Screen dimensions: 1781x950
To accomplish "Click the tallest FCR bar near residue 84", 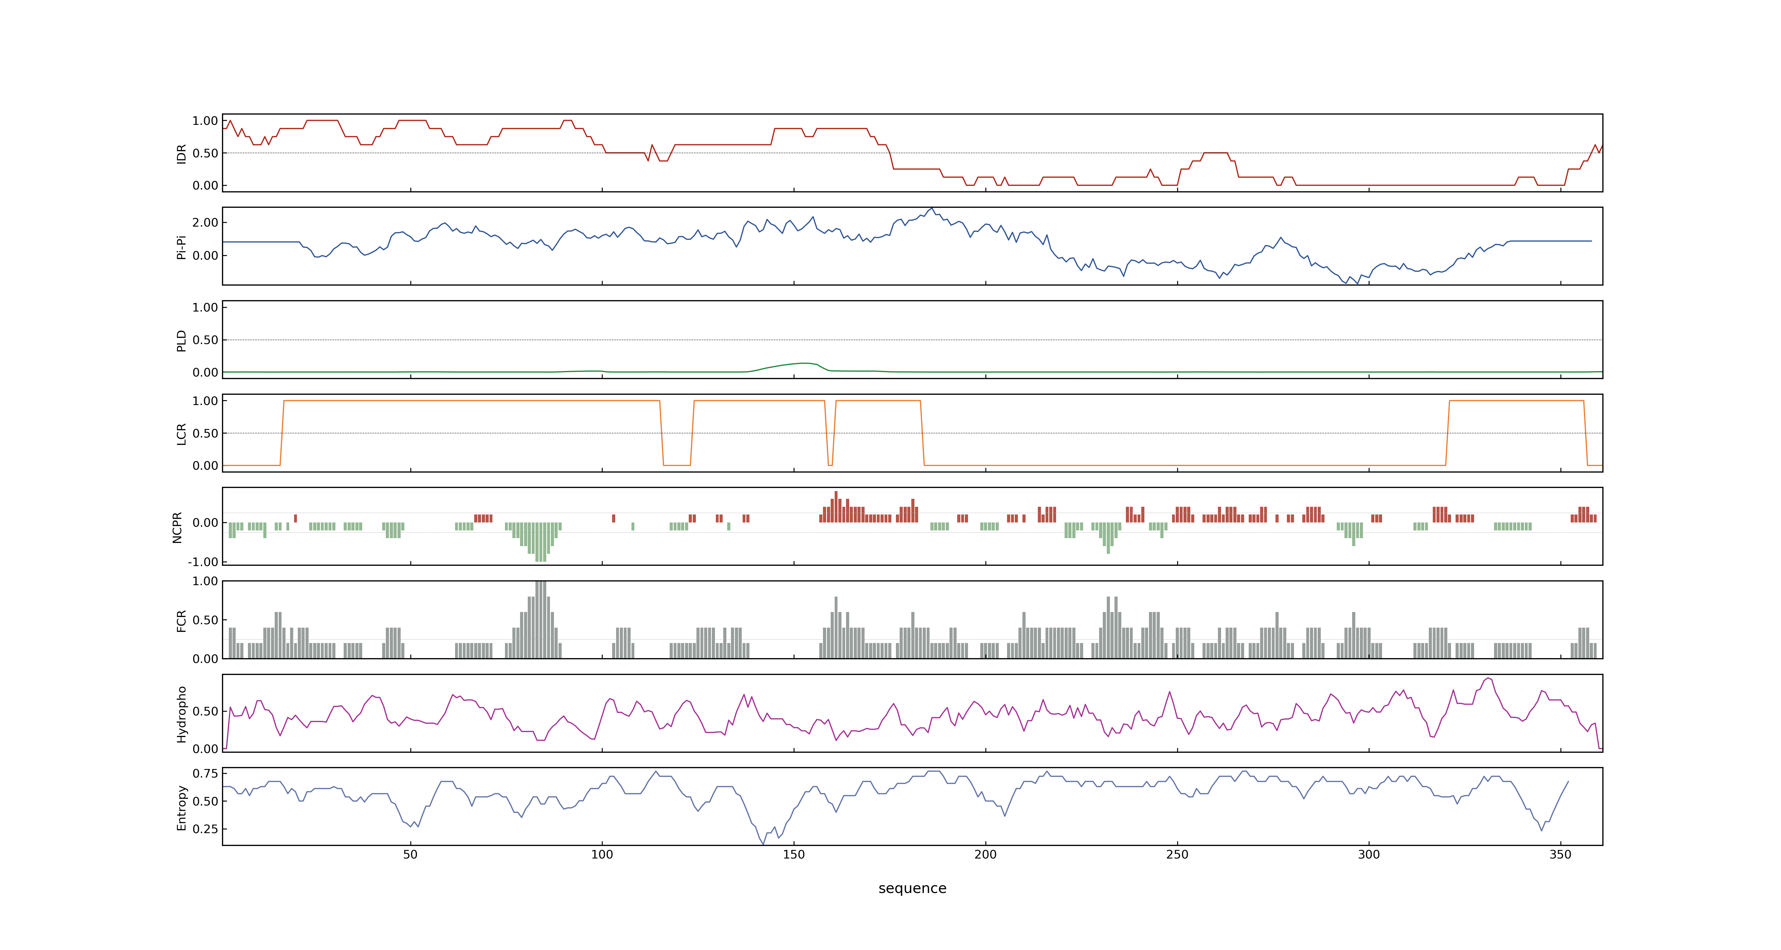I will tap(541, 619).
